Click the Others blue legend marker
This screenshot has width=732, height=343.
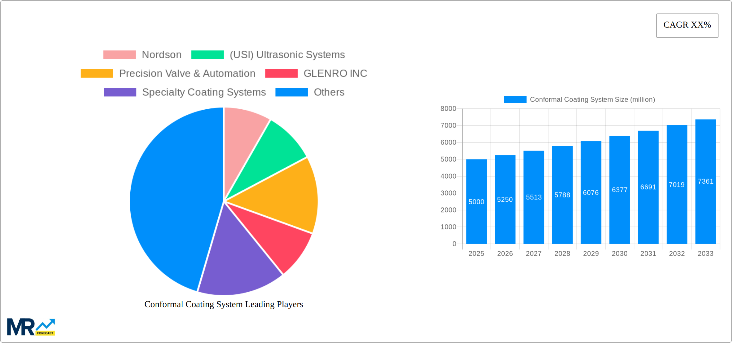tap(292, 92)
